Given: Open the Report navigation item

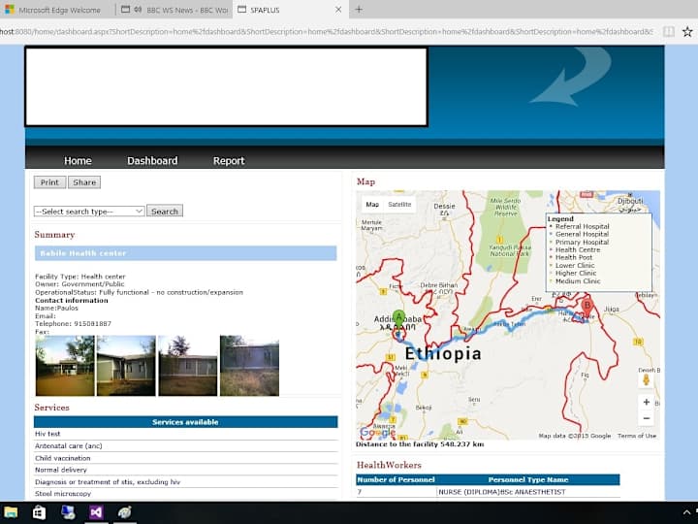Looking at the screenshot, I should [229, 161].
